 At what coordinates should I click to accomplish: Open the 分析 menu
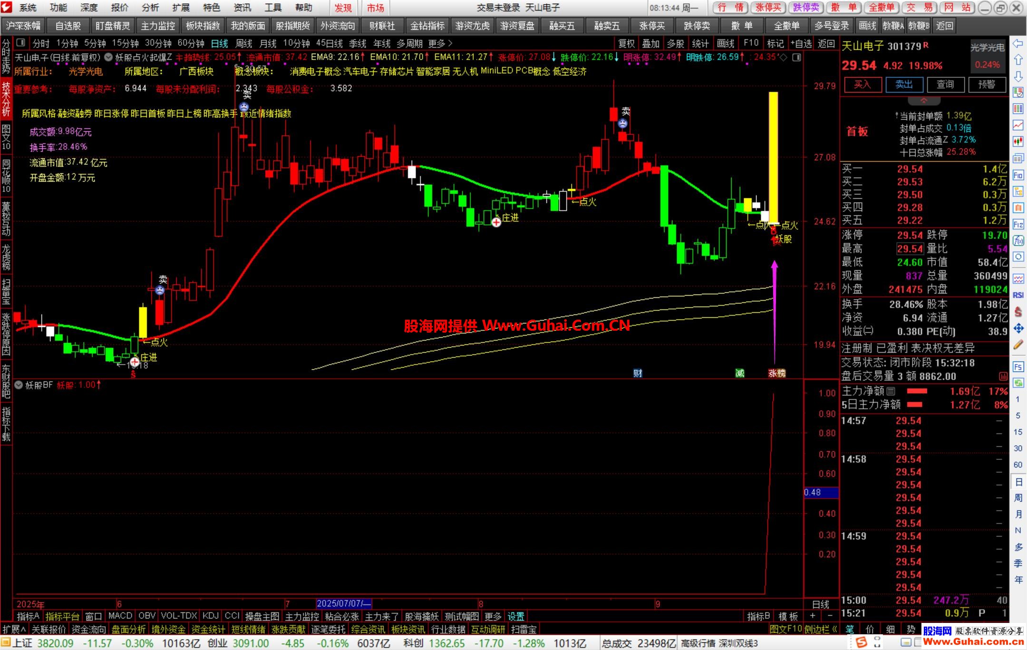(x=150, y=8)
